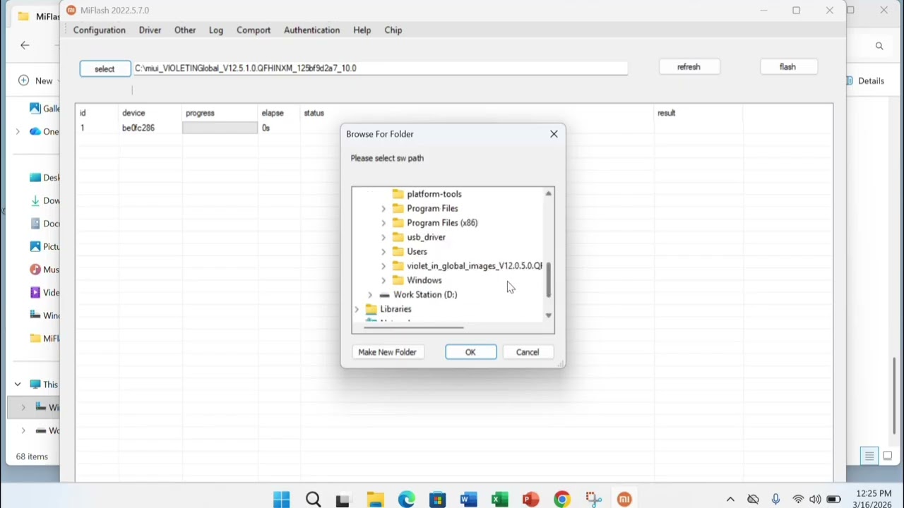The height and width of the screenshot is (508, 904).
Task: Open Microsoft Store from taskbar
Action: tap(437, 500)
